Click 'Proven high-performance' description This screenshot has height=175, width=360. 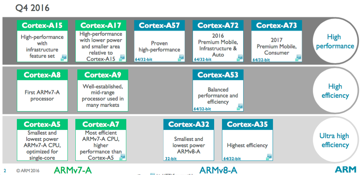[x=159, y=46]
